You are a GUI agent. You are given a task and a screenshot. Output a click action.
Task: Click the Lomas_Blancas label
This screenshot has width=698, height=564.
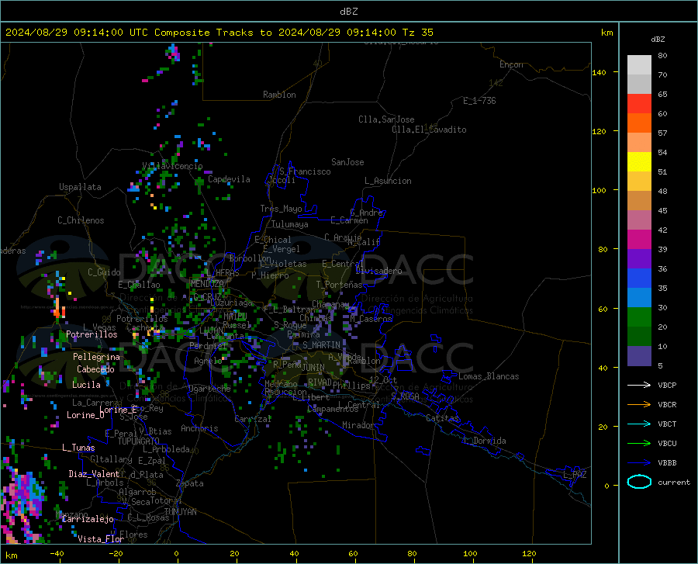(489, 376)
